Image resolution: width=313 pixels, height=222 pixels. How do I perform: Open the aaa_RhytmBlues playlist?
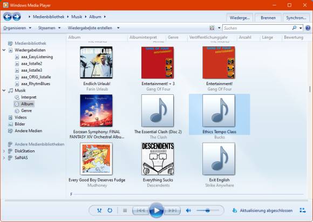coord(36,84)
